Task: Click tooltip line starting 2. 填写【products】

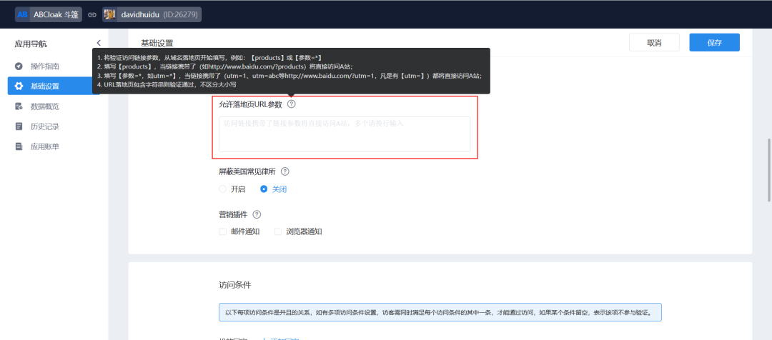Action: click(x=225, y=66)
